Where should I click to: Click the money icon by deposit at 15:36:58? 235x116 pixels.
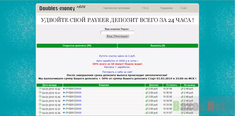[x=146, y=93]
